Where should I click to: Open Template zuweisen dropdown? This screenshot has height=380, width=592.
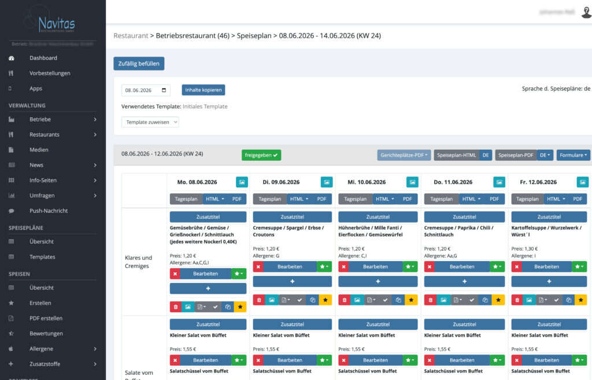(x=150, y=122)
